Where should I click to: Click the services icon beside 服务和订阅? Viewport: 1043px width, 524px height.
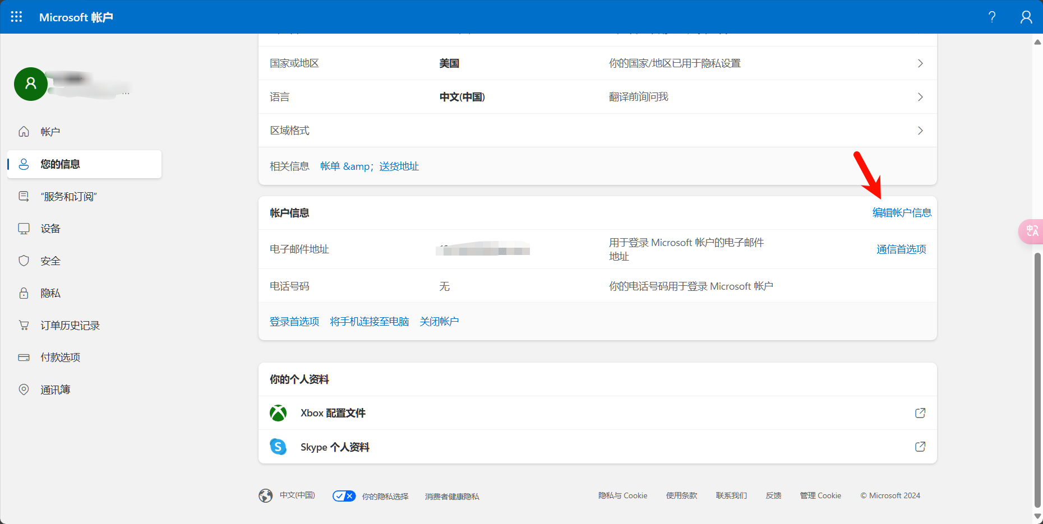coord(24,196)
